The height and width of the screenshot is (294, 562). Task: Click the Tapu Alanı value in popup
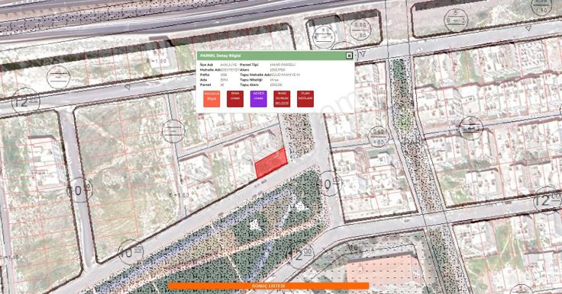point(276,85)
